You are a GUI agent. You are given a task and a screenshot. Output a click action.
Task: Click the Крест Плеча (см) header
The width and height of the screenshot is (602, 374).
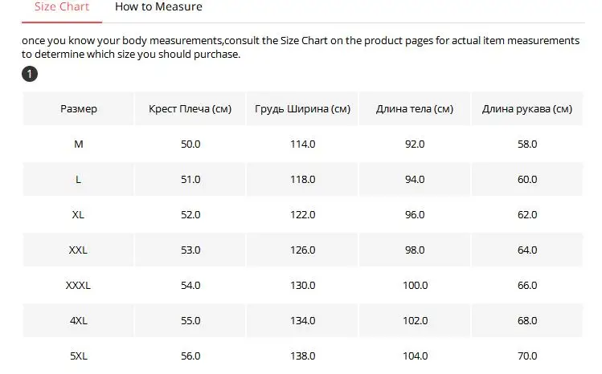click(x=190, y=109)
